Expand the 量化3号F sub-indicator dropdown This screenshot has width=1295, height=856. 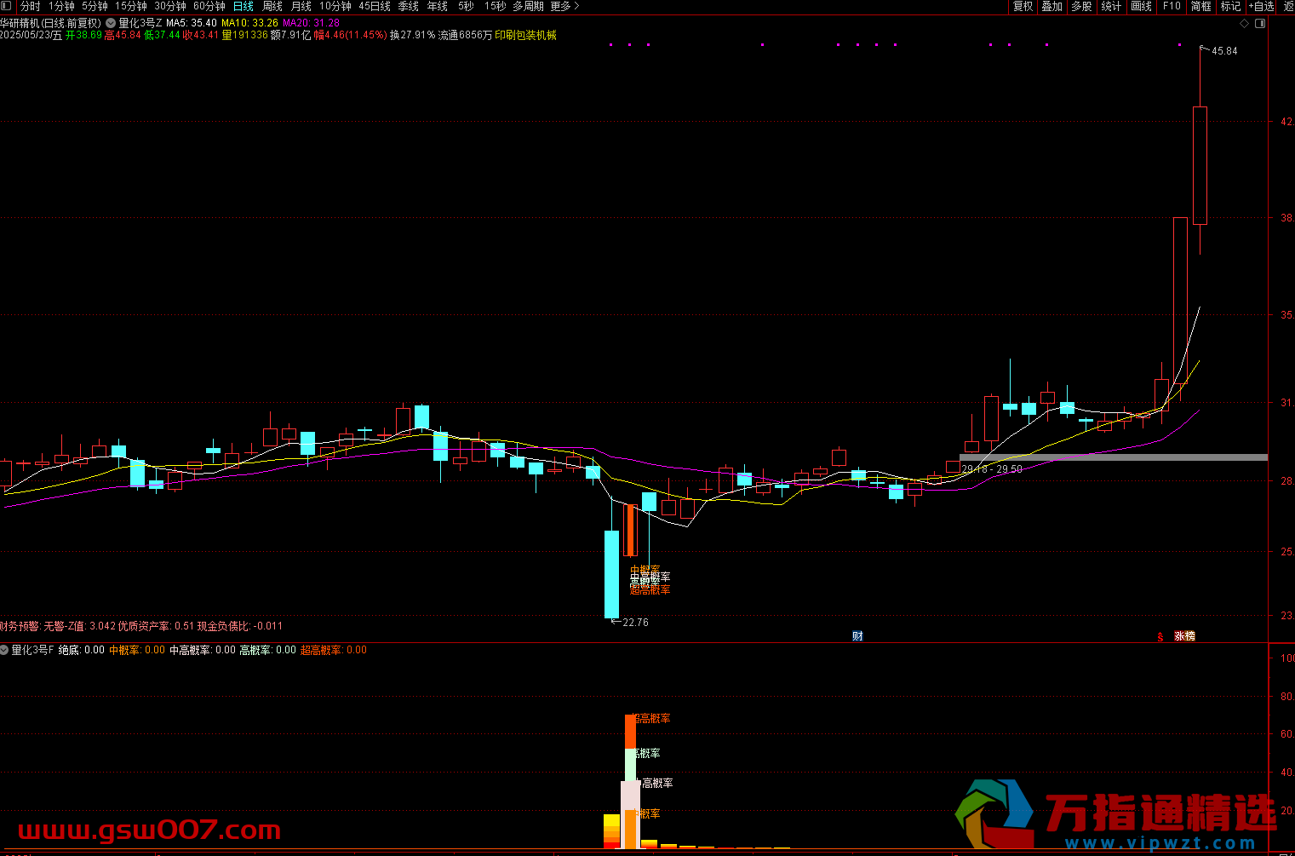[x=4, y=650]
